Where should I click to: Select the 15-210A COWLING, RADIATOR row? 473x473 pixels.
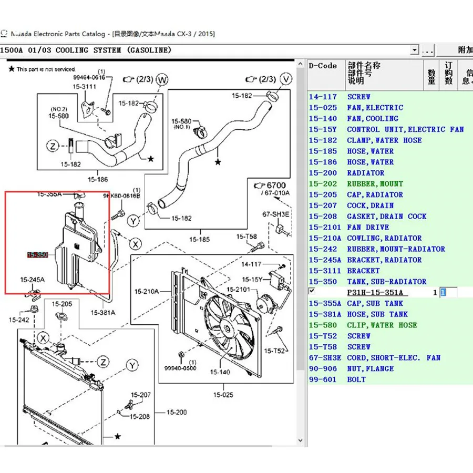(390, 238)
